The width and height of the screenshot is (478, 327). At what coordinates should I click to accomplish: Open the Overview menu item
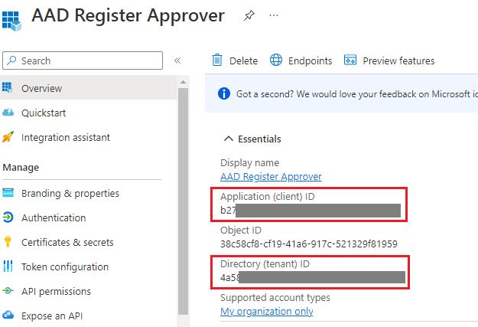click(42, 88)
